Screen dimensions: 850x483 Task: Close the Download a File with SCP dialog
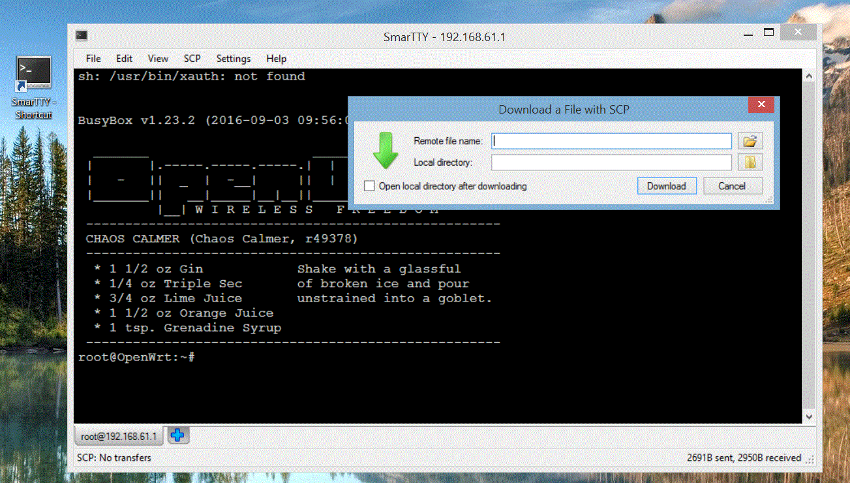tap(761, 105)
